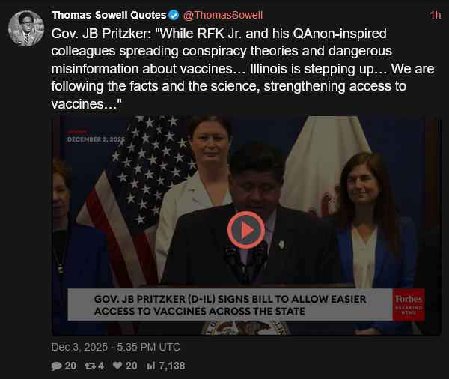Click the reply speech bubble icon
This screenshot has width=449, height=379.
tap(56, 366)
